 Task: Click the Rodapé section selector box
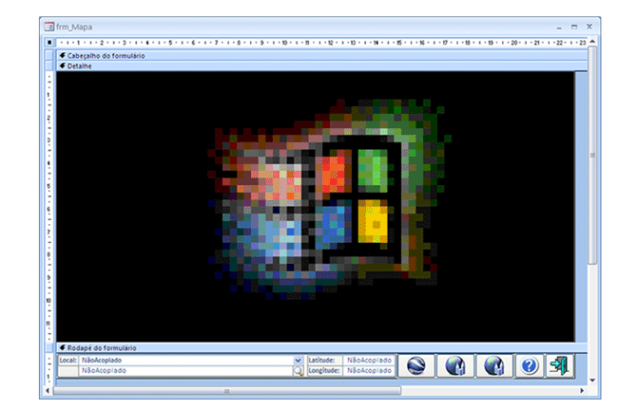[x=49, y=347]
